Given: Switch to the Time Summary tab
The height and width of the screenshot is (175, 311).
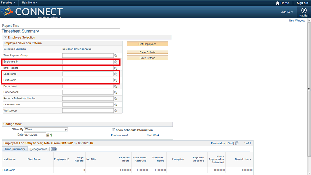Looking at the screenshot, I should click(15, 149).
